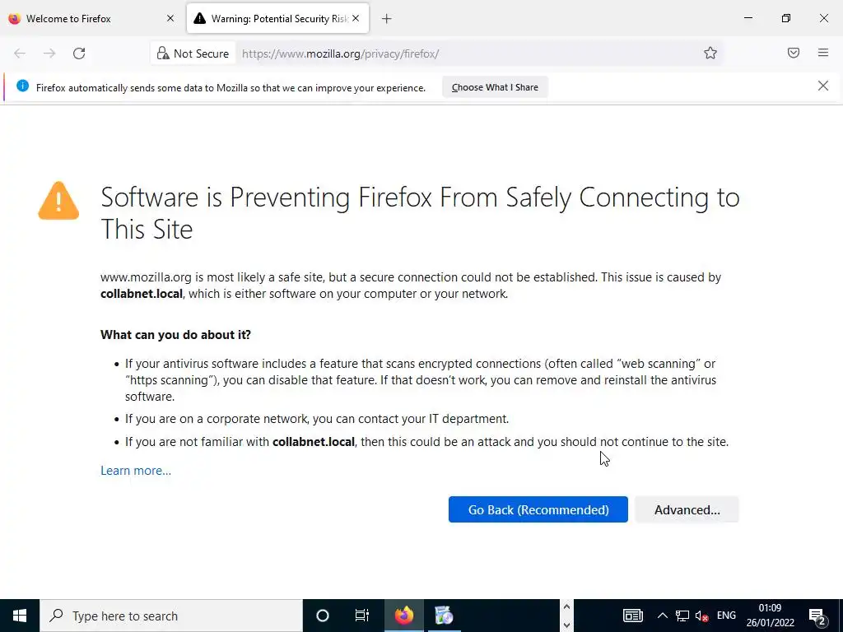Open the Save to Pocket icon
Image resolution: width=843 pixels, height=632 pixels.
(x=794, y=53)
